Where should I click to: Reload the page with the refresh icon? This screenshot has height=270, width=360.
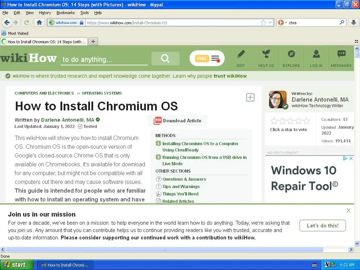pos(26,22)
